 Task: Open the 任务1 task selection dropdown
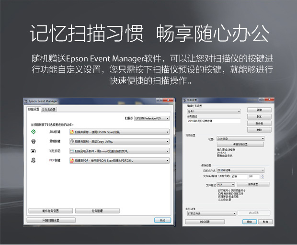point(214,111)
